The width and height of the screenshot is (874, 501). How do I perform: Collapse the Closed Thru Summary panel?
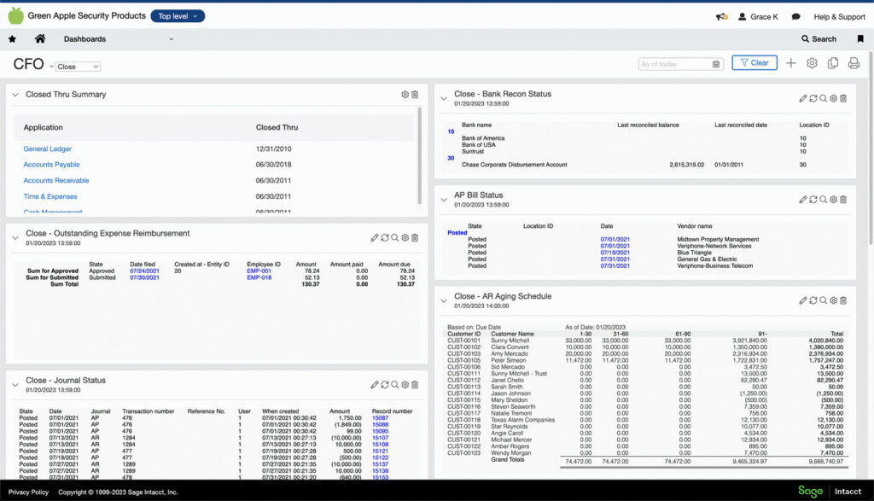coord(15,95)
